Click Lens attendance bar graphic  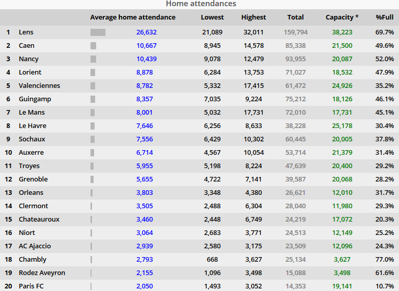(98, 32)
